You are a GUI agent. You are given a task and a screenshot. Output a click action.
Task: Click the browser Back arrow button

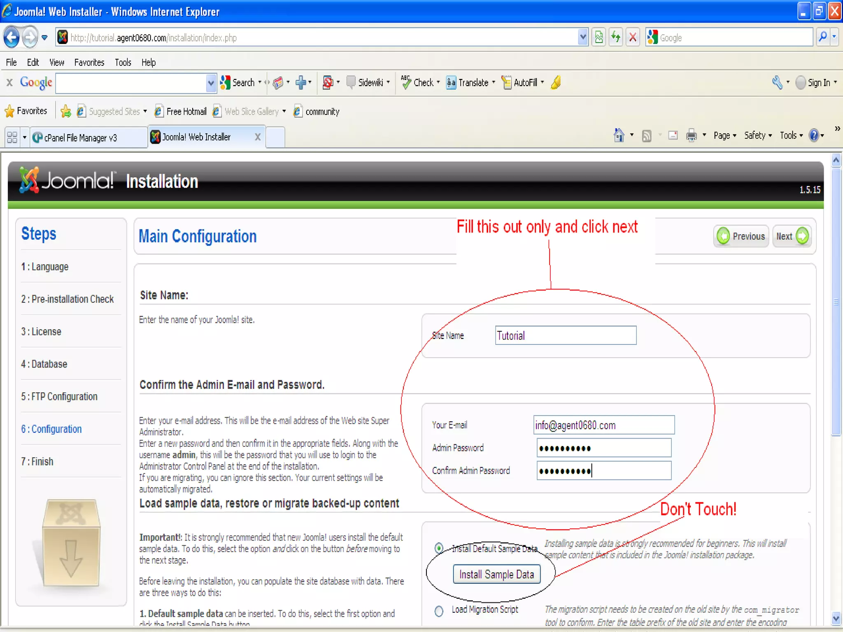click(x=12, y=37)
